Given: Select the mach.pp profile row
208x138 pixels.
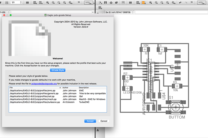Looking at the screenshot, I should coord(58,99).
